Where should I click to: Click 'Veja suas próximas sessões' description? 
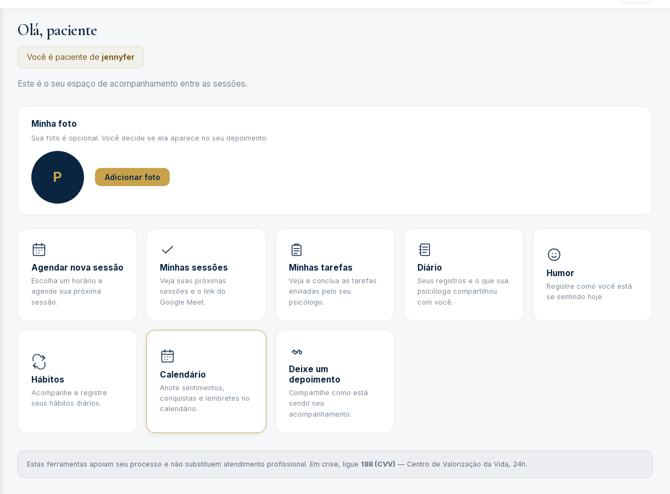(x=193, y=291)
